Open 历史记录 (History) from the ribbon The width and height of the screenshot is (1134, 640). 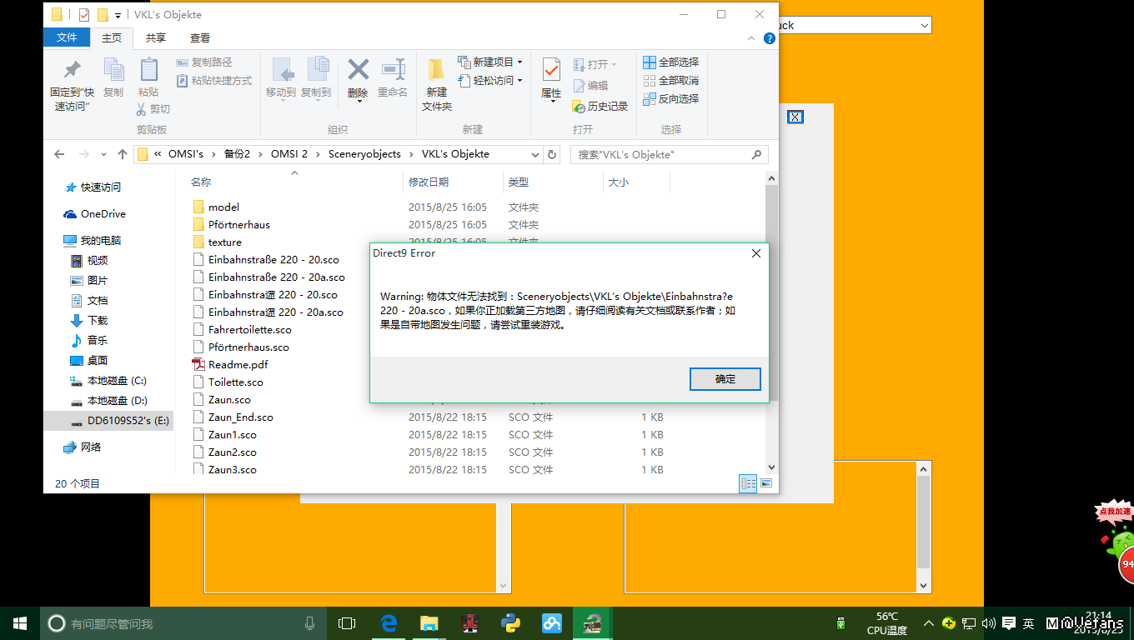coord(600,107)
